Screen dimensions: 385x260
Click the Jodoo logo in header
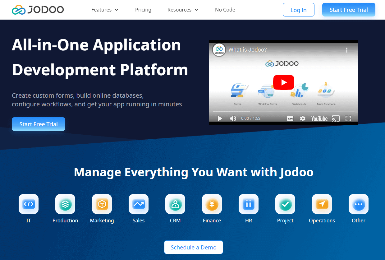click(x=38, y=10)
